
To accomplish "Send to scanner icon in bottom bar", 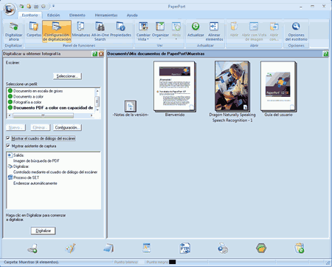I will [x=32, y=249].
